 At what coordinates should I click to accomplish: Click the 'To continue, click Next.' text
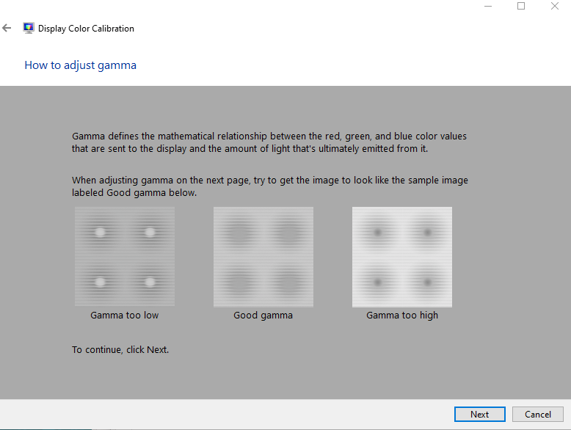tap(120, 349)
